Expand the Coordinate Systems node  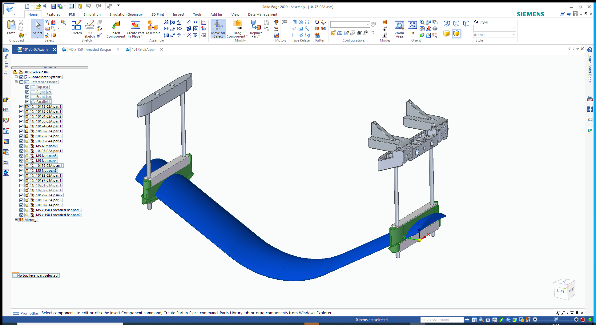click(x=16, y=77)
